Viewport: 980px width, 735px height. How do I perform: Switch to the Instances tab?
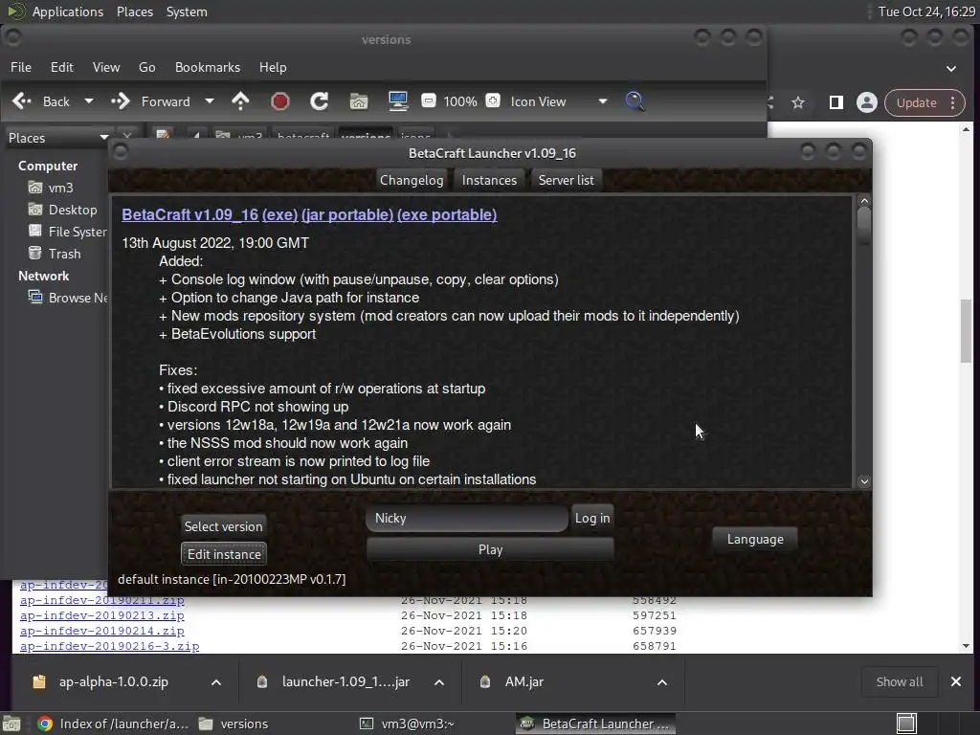click(x=489, y=180)
